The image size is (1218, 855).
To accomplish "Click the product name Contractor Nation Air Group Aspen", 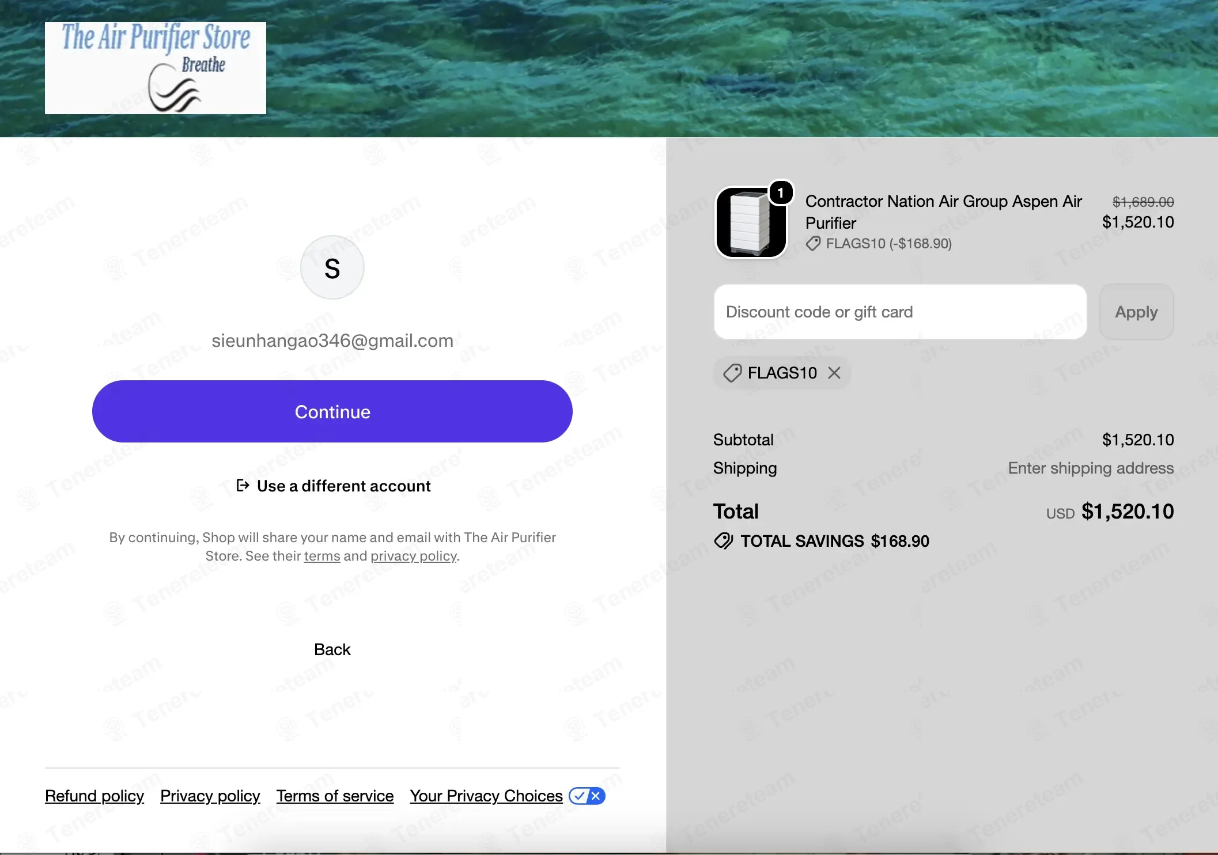I will click(x=944, y=212).
